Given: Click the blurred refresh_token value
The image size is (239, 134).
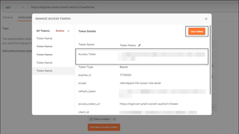Looking at the screenshot, I should 161,93.
